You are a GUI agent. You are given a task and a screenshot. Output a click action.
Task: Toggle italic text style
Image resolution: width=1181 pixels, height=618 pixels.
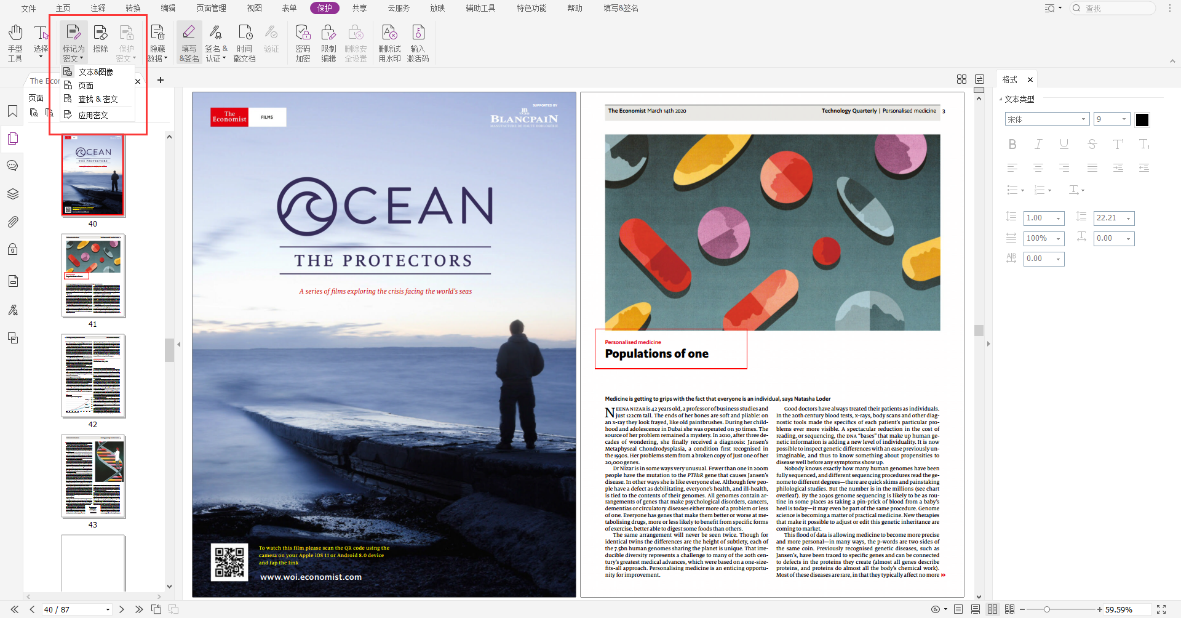point(1038,144)
